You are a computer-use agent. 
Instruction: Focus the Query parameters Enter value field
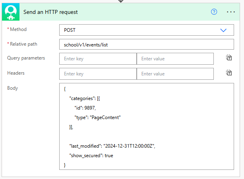(x=175, y=59)
